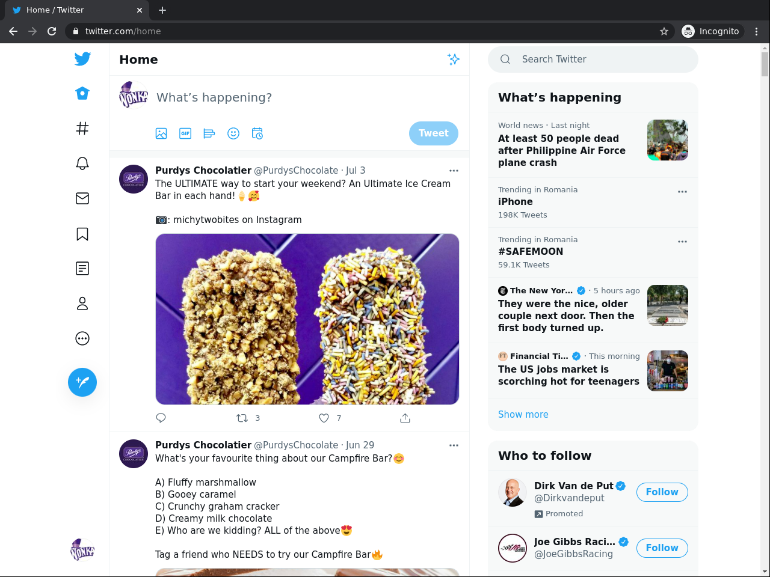Click the Search Twitter field

tap(593, 60)
